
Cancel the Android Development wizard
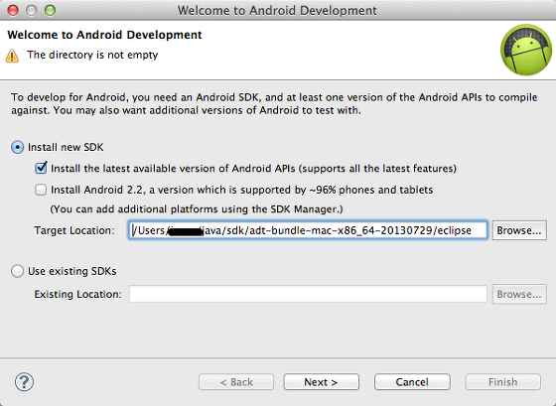coord(412,382)
